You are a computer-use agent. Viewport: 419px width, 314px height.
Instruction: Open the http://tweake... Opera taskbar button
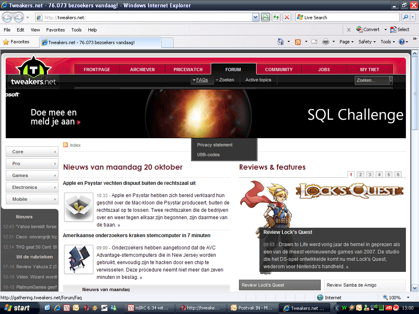pyautogui.click(x=200, y=308)
